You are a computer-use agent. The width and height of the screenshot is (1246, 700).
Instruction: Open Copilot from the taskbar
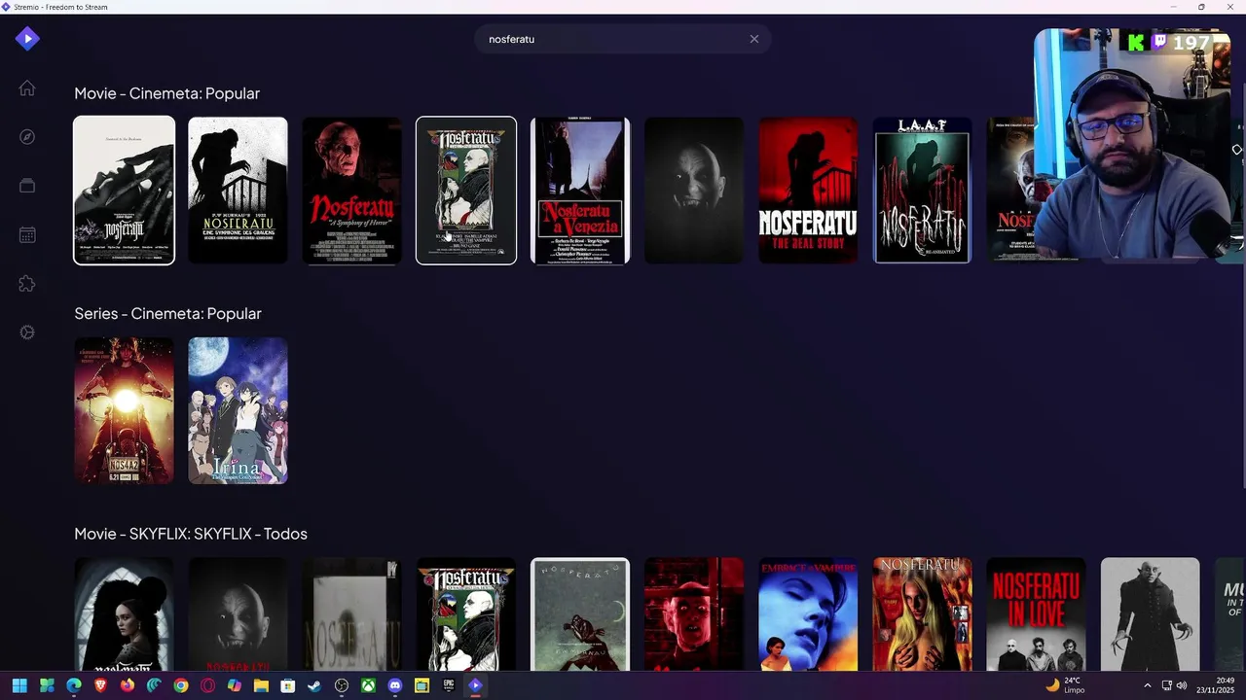235,685
